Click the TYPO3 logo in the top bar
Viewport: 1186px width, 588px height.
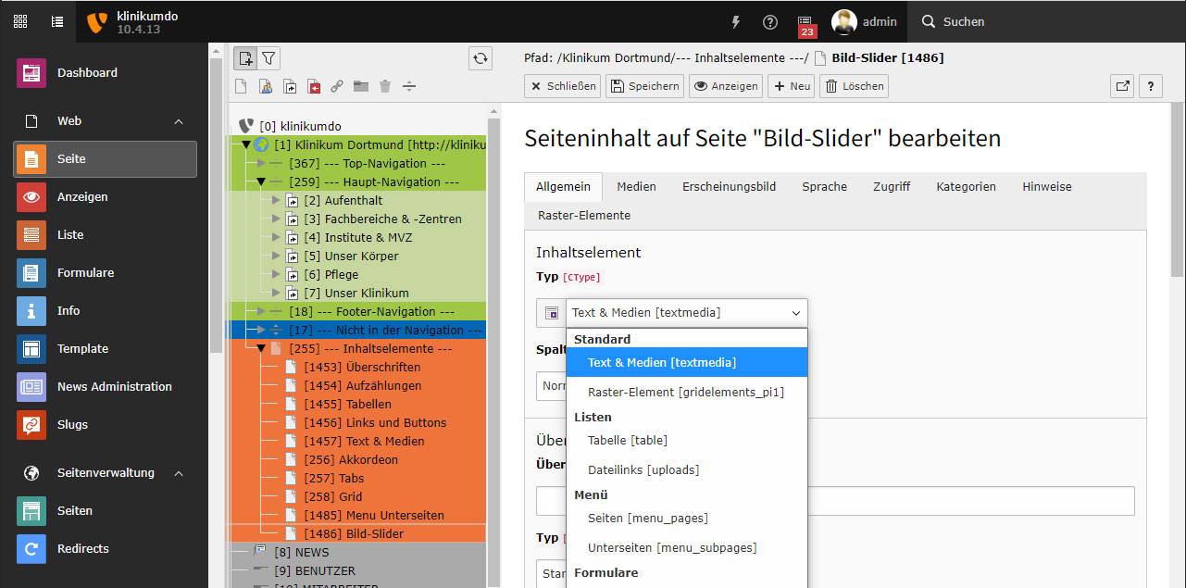tap(96, 22)
